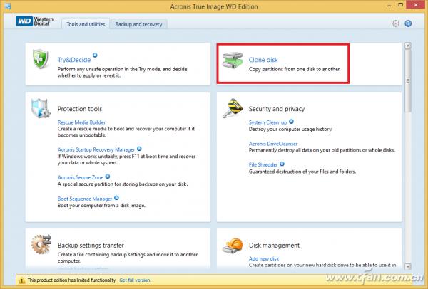The height and width of the screenshot is (289, 428).
Task: Click the Backup settings transfer gear icon
Action: tap(41, 244)
